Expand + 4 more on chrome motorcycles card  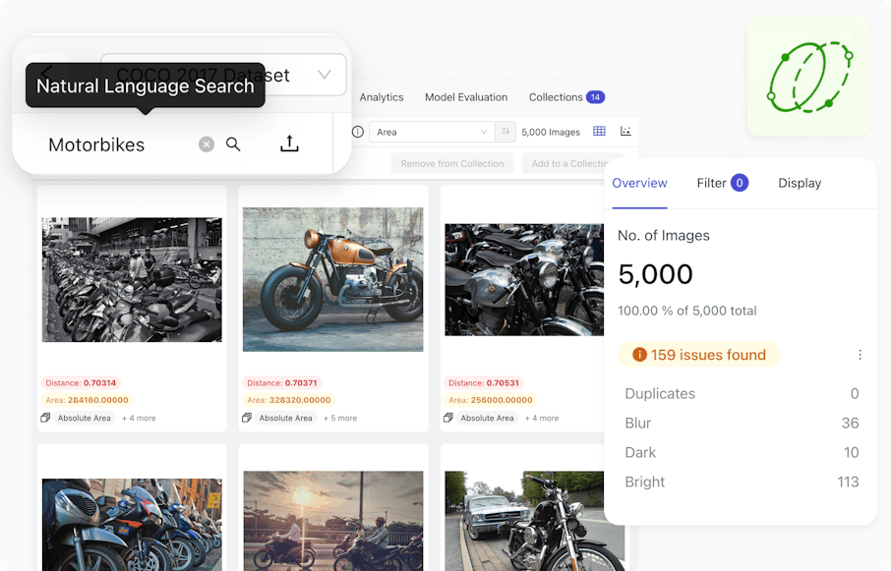tap(542, 418)
